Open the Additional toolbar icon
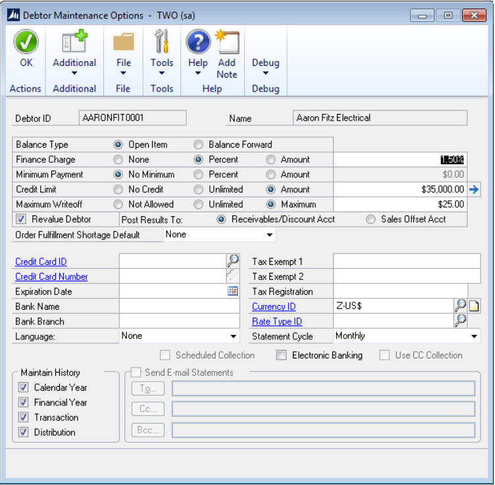The width and height of the screenshot is (495, 485). click(x=74, y=42)
